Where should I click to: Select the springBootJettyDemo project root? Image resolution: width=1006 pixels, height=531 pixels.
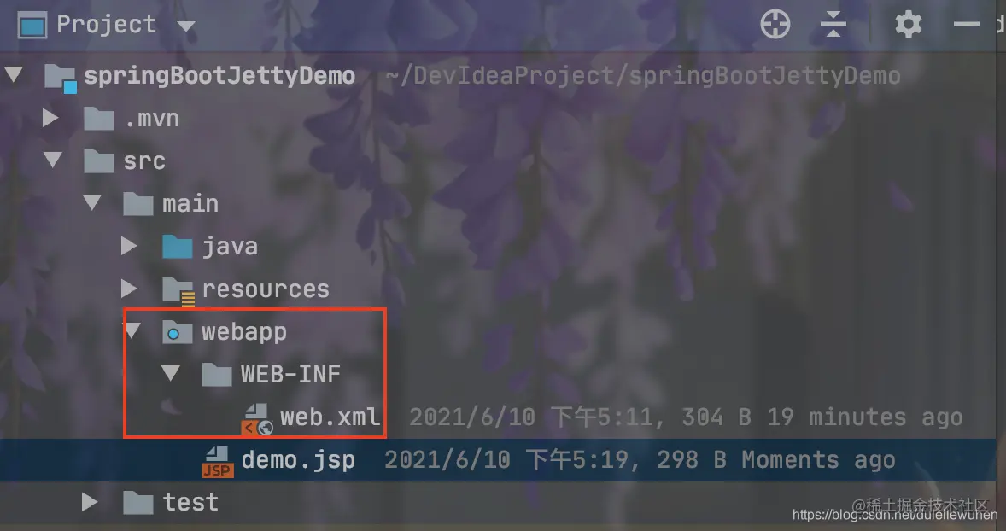coord(219,76)
